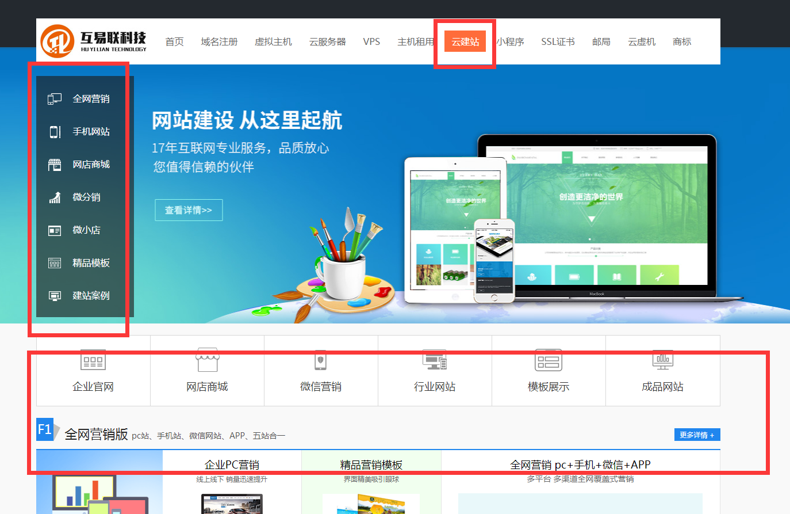Open the 域名注册 menu item
Image resolution: width=790 pixels, height=514 pixels.
(x=219, y=42)
